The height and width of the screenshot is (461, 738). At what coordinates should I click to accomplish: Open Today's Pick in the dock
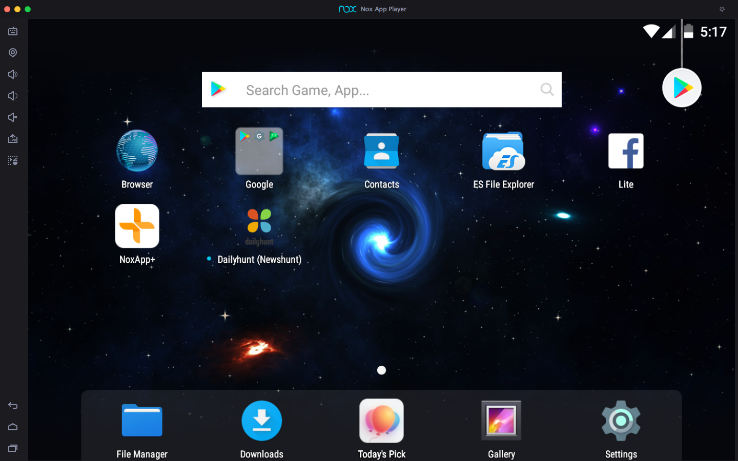coord(381,421)
